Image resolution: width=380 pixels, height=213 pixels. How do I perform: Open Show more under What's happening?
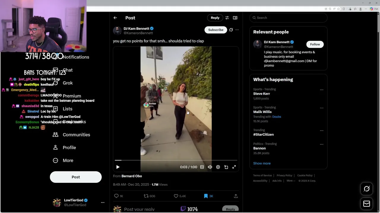tap(262, 163)
